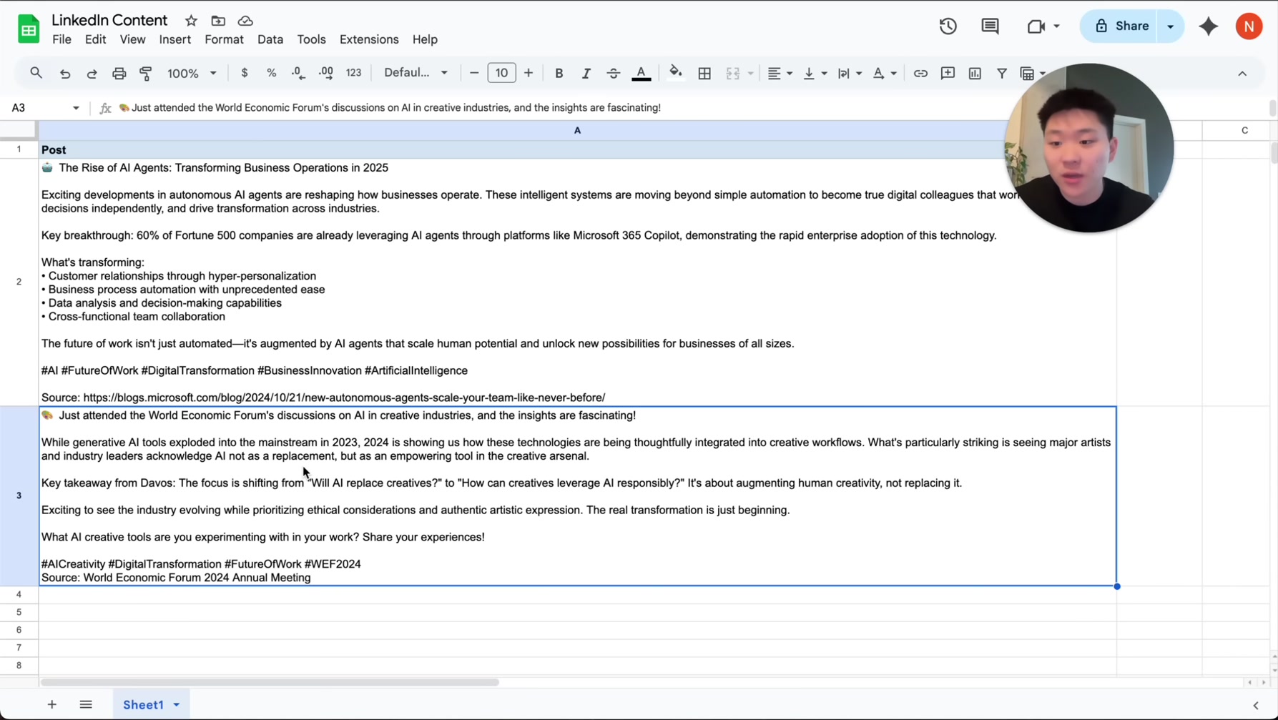Decrease the font size

pos(473,73)
